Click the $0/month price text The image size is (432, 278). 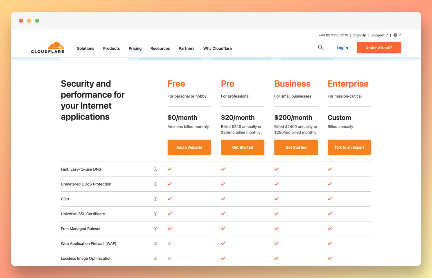[x=182, y=117]
